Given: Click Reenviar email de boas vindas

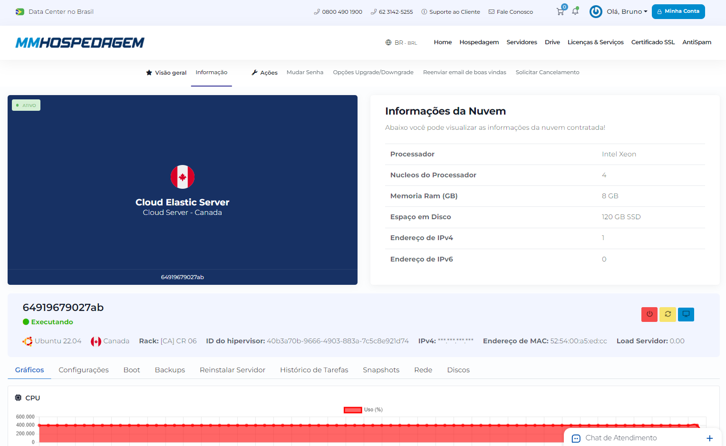Looking at the screenshot, I should click(x=465, y=72).
